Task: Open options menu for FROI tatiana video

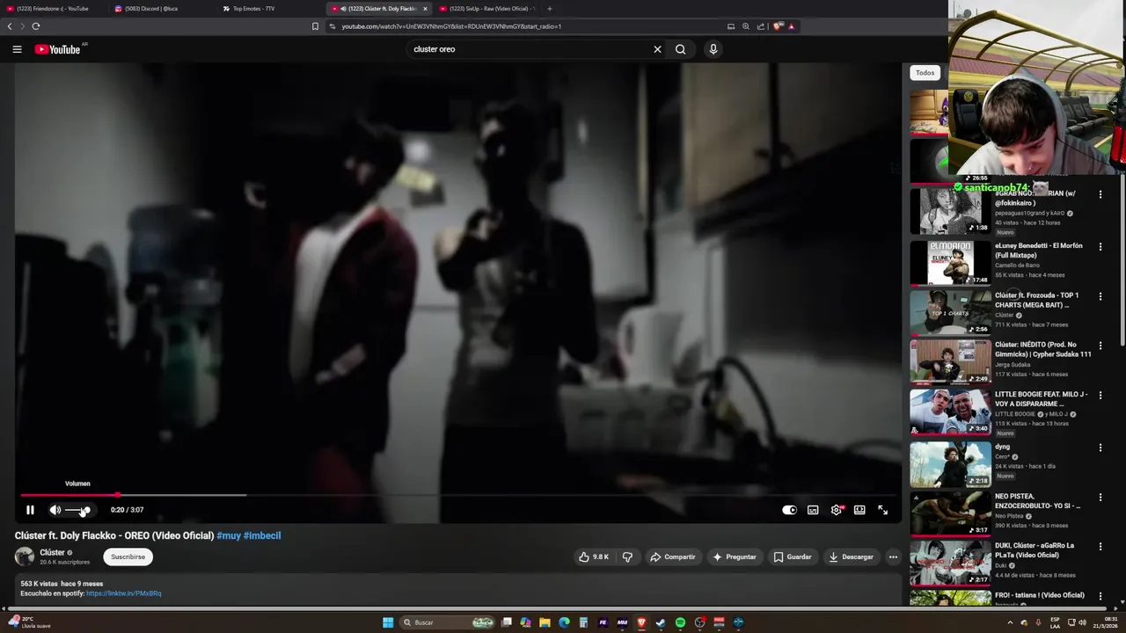Action: tap(1100, 596)
